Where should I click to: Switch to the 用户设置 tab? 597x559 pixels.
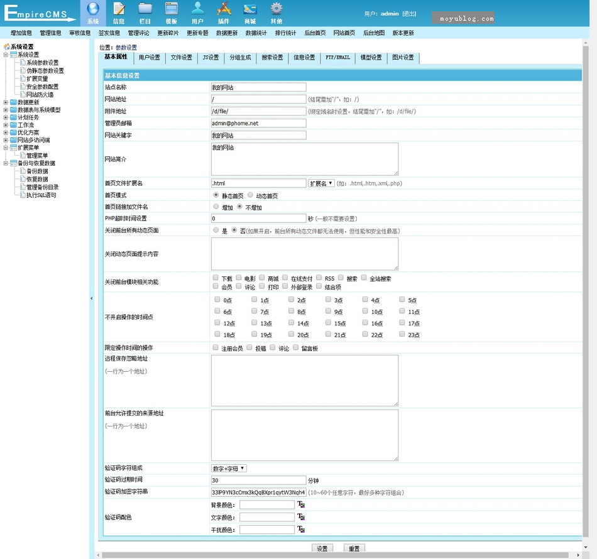150,58
